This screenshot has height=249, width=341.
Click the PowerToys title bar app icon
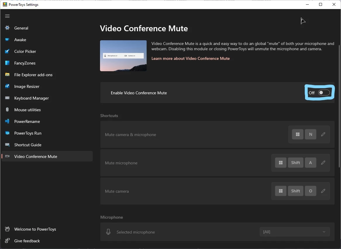(x=5, y=4)
